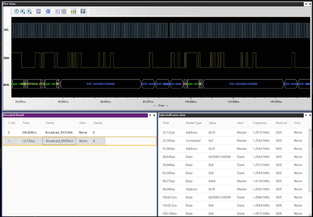Select the mouse pointer tool in Plot View toolbar
The height and width of the screenshot is (217, 313).
point(16,11)
